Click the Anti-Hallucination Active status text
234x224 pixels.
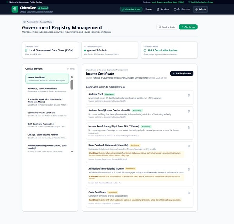tap(202, 2)
